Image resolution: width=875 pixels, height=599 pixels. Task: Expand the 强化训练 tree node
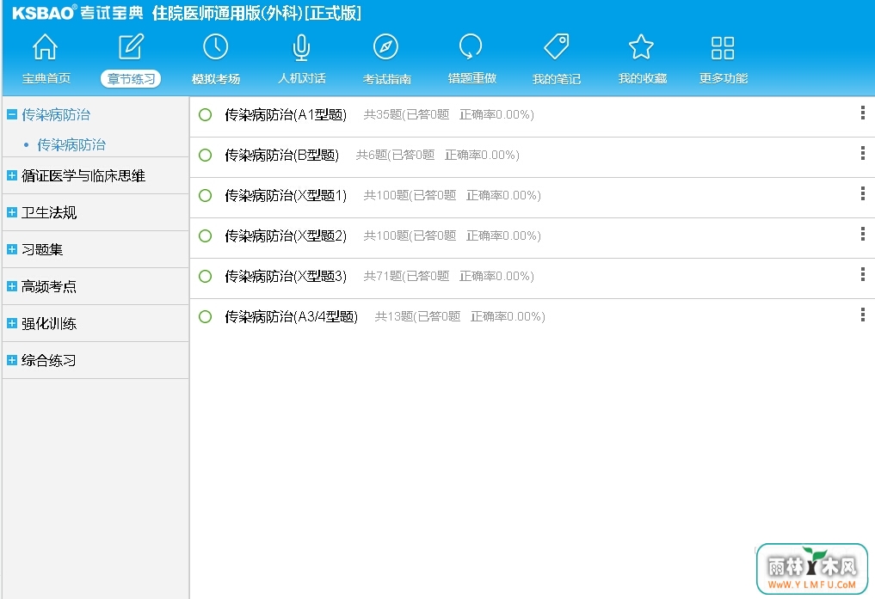pyautogui.click(x=12, y=323)
